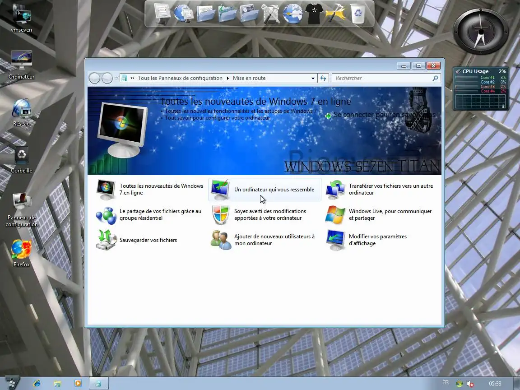Viewport: 520px width, 390px height.
Task: Open the pictures folder in the dock
Action: 249,13
